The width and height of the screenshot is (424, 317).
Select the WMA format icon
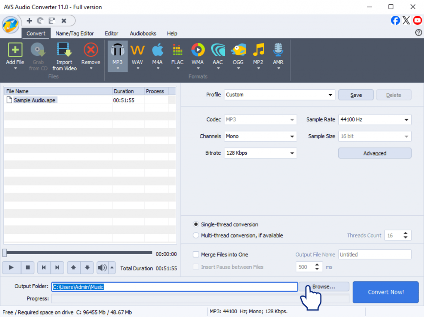(x=198, y=50)
